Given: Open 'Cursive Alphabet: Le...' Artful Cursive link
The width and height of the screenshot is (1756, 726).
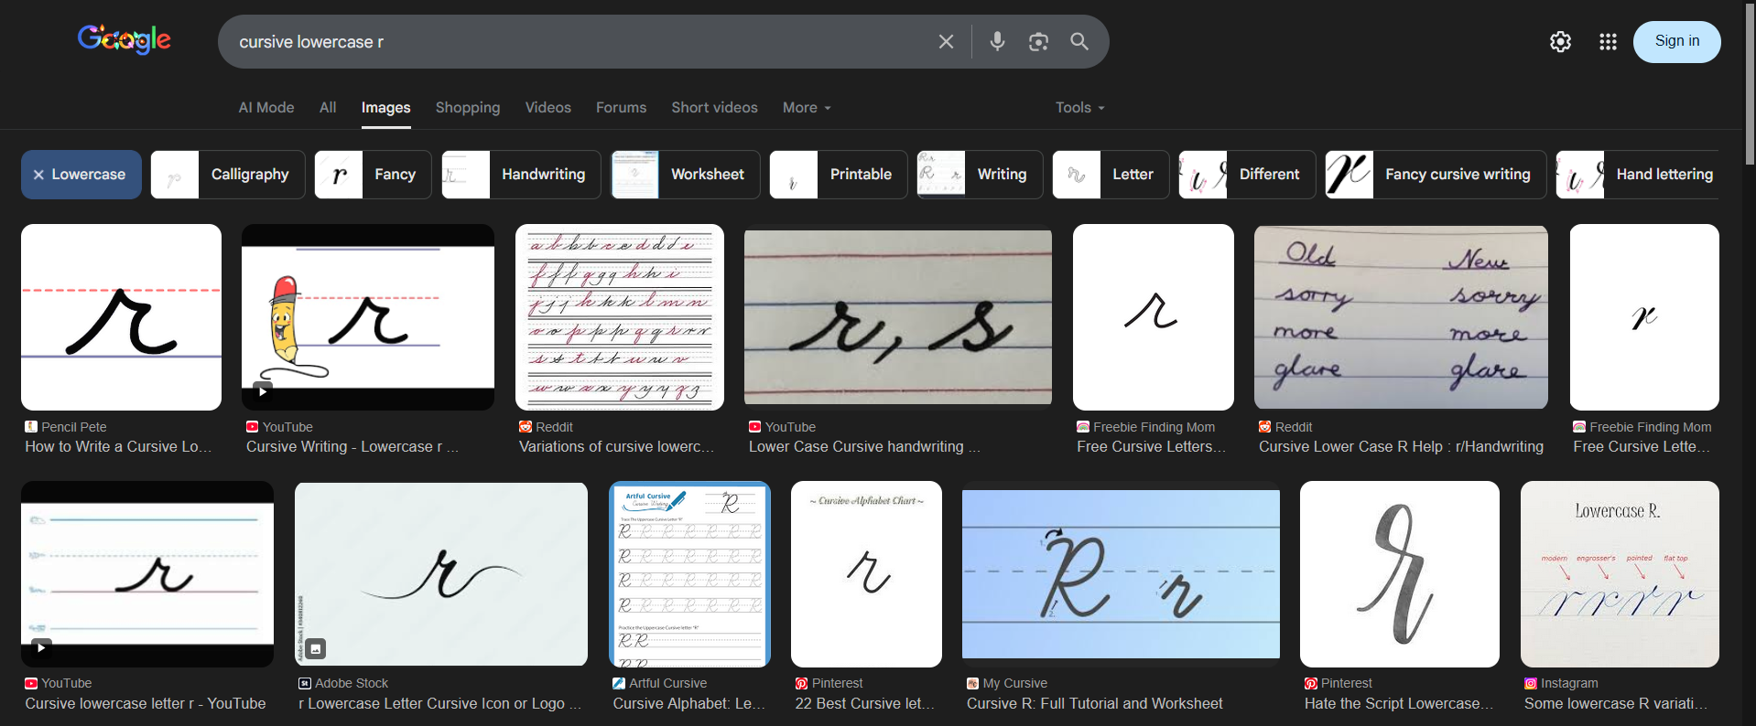Looking at the screenshot, I should point(689,704).
